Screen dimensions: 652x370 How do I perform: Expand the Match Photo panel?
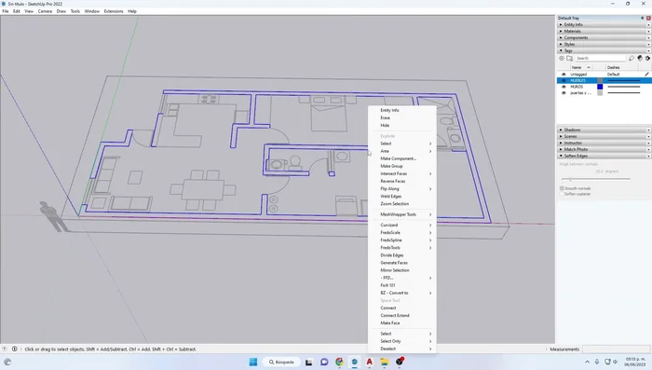pos(604,149)
